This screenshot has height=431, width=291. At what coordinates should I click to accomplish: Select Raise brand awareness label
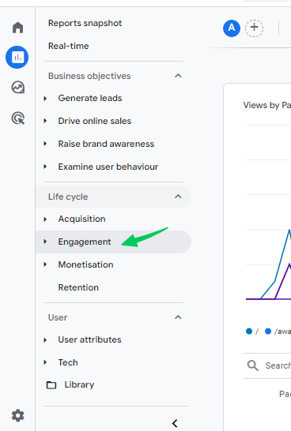pos(106,144)
